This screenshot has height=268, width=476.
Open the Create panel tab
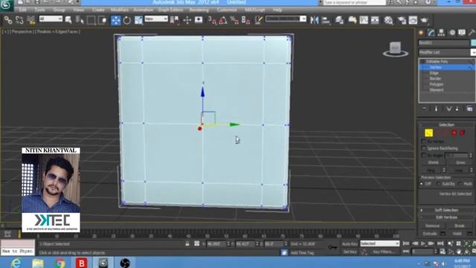tap(421, 33)
